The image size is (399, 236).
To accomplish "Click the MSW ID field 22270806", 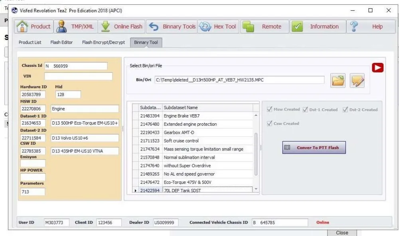I will coord(33,109).
